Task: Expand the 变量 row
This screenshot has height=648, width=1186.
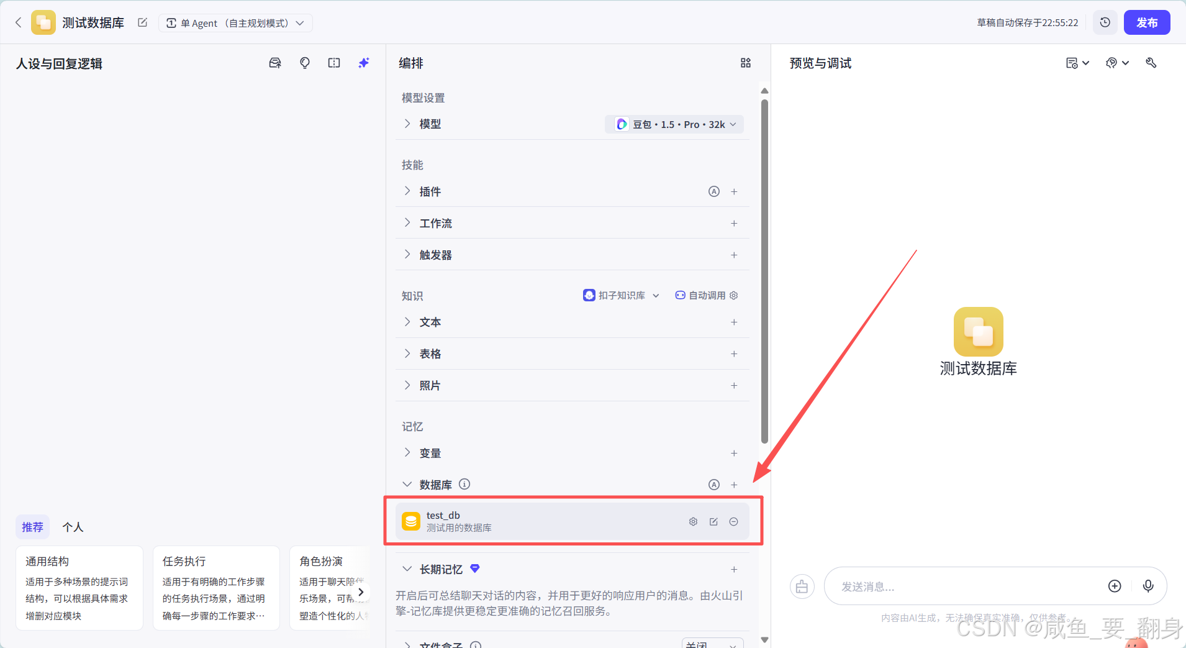Action: [407, 453]
